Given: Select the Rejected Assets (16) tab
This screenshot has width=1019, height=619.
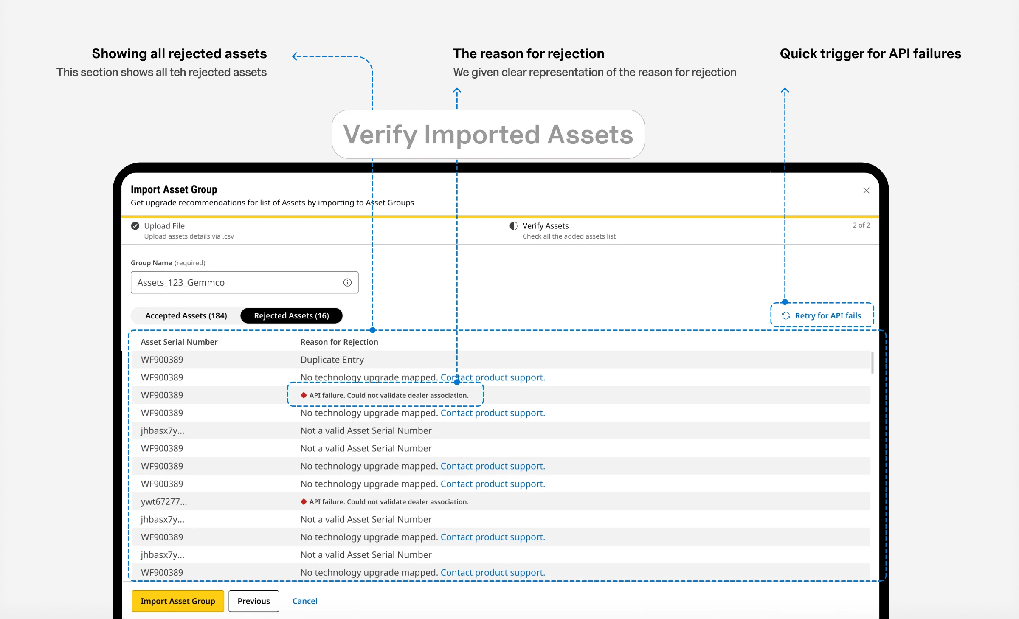Looking at the screenshot, I should 291,315.
